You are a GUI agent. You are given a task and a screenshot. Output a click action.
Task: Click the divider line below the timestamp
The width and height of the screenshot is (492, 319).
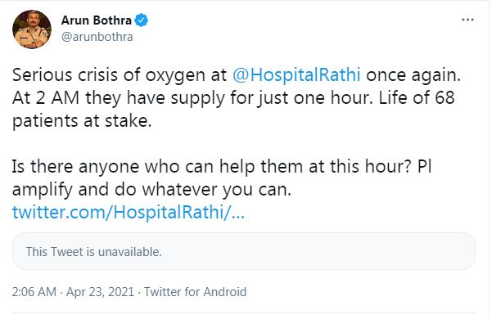[244, 312]
